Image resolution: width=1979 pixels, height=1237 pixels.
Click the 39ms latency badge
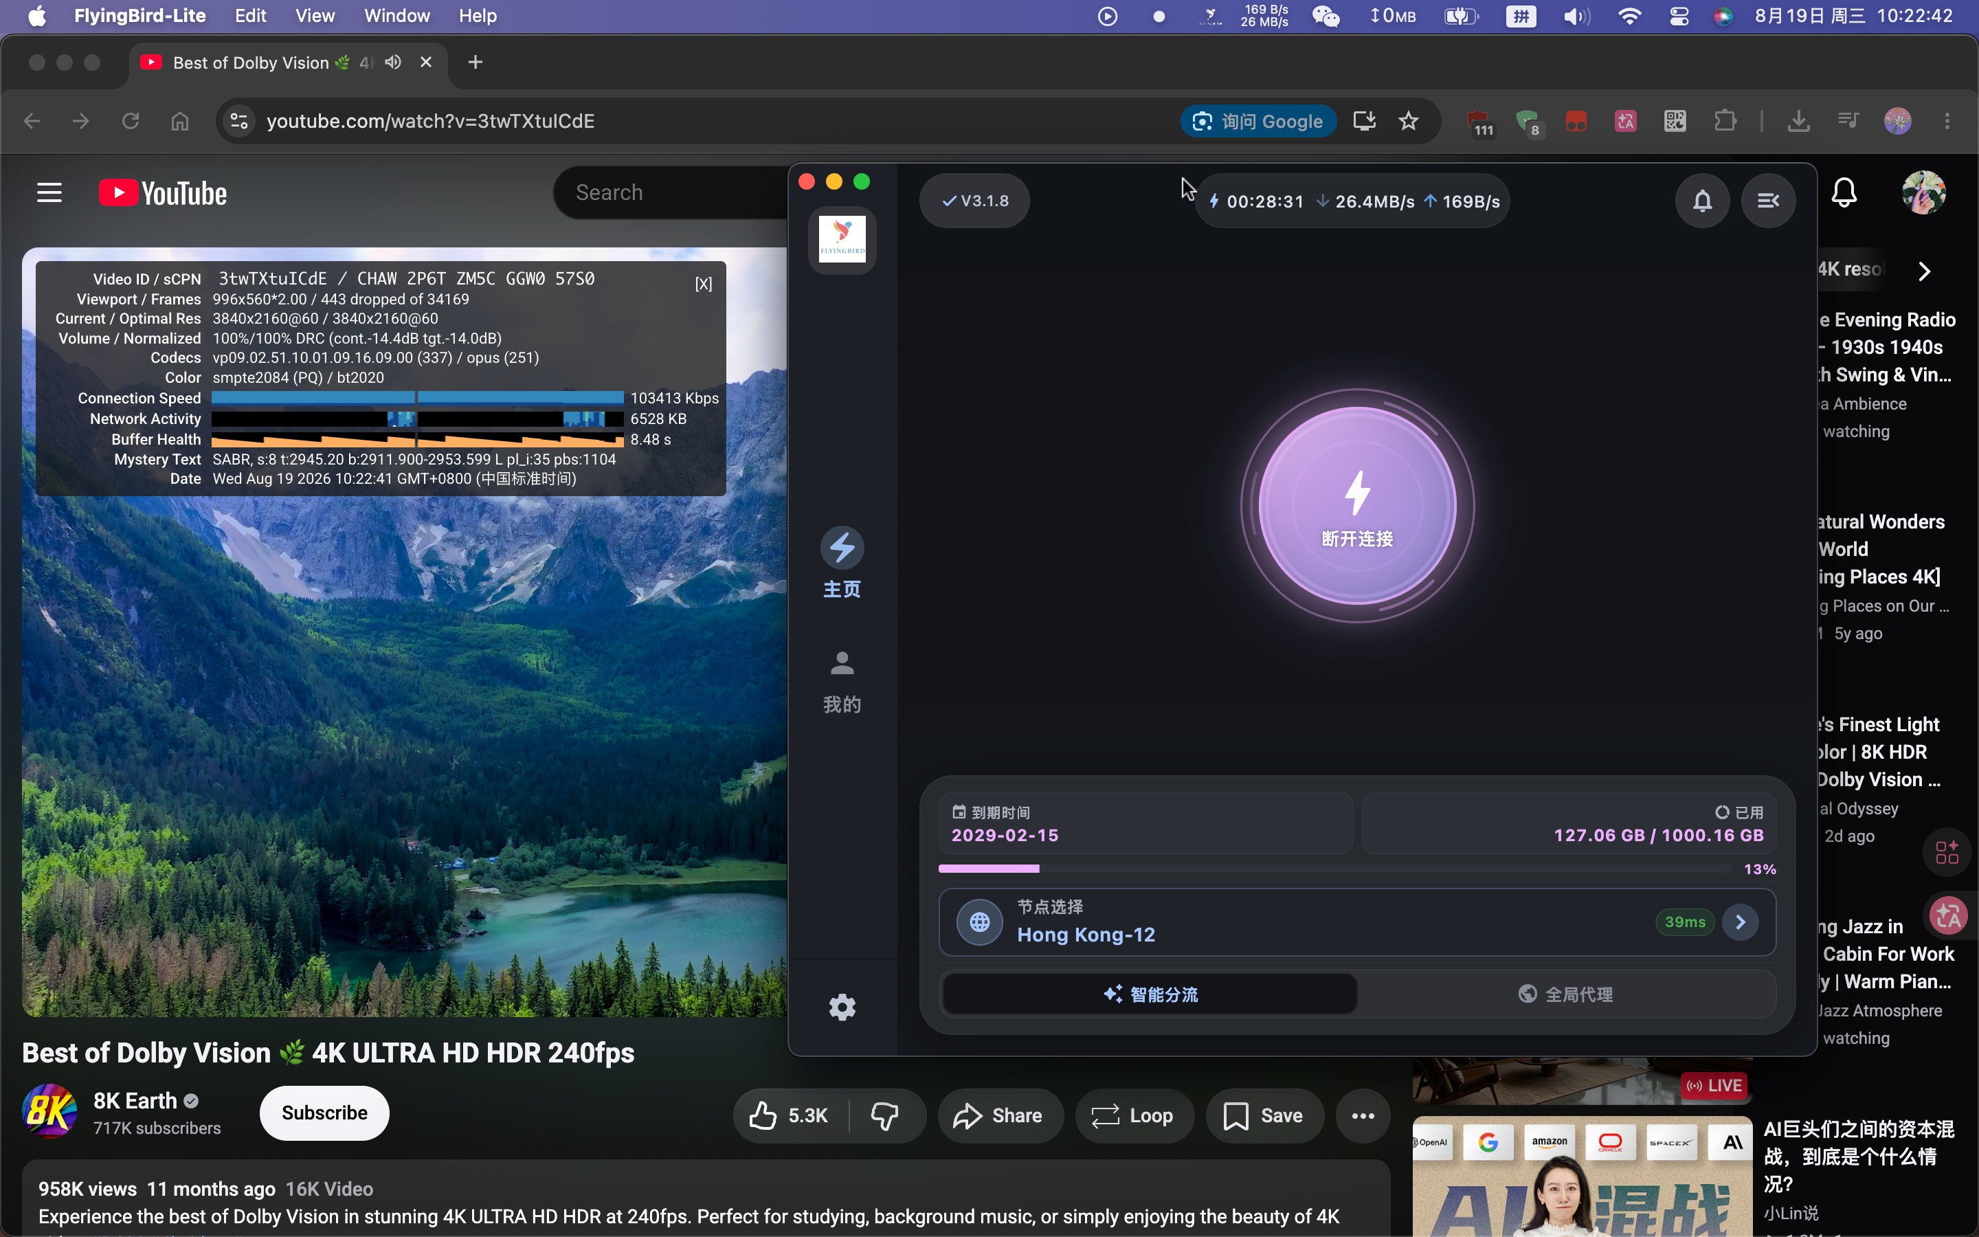[1685, 922]
